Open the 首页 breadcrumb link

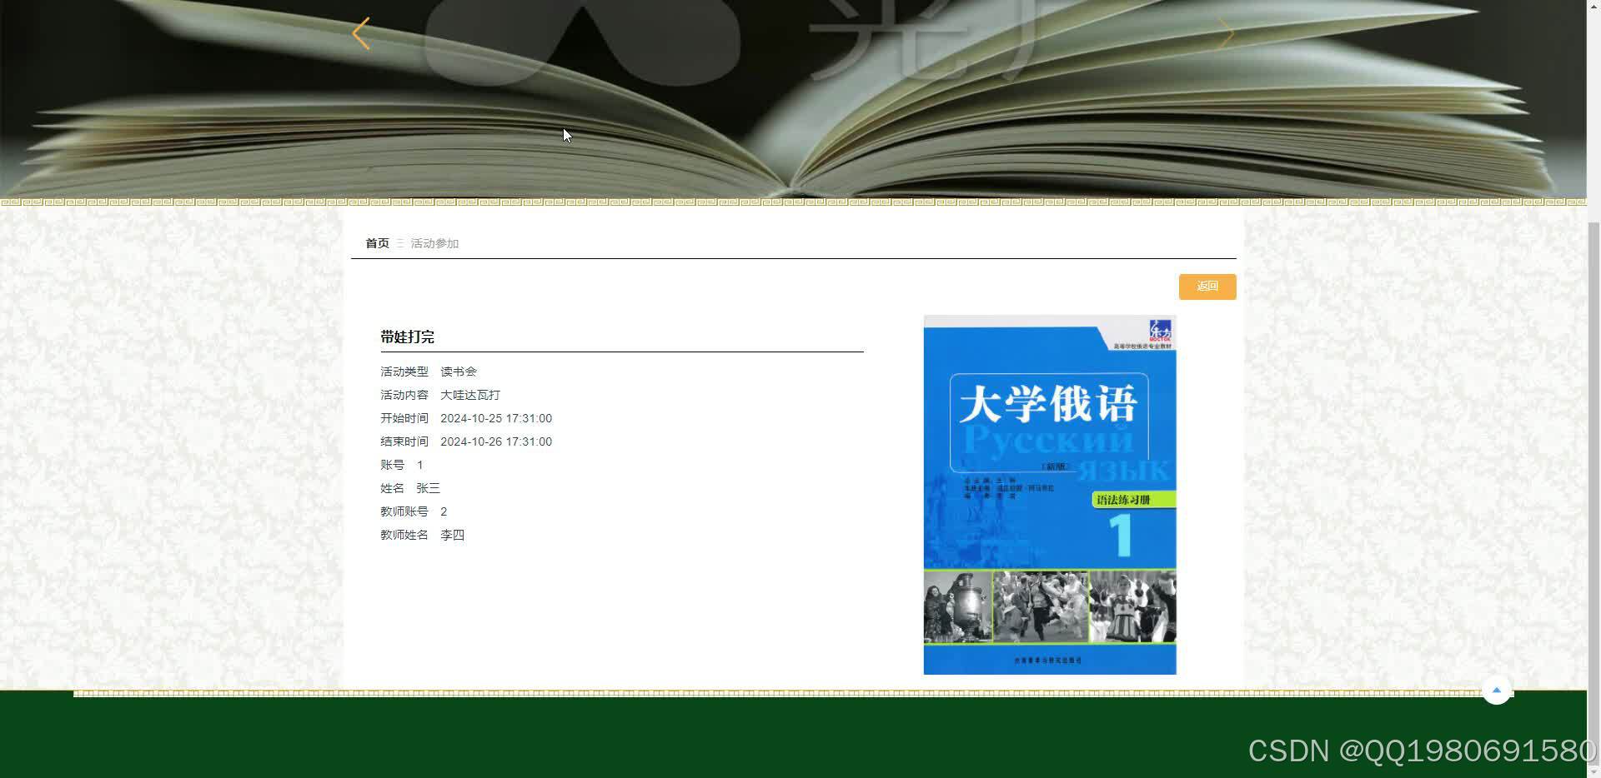click(x=377, y=242)
